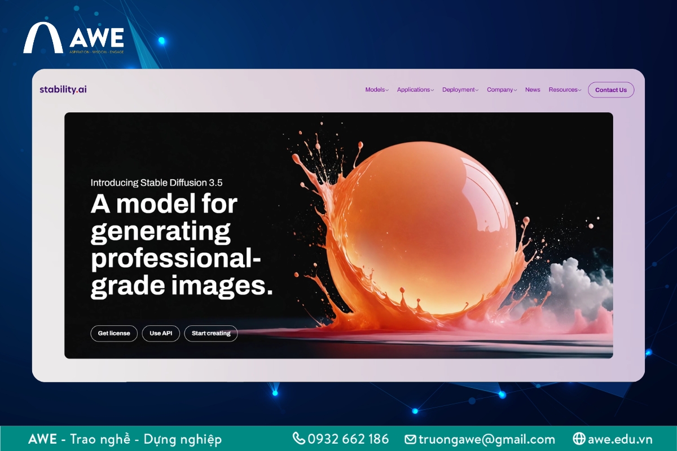
Task: Click the truongawe@gmail.com email address
Action: 486,439
